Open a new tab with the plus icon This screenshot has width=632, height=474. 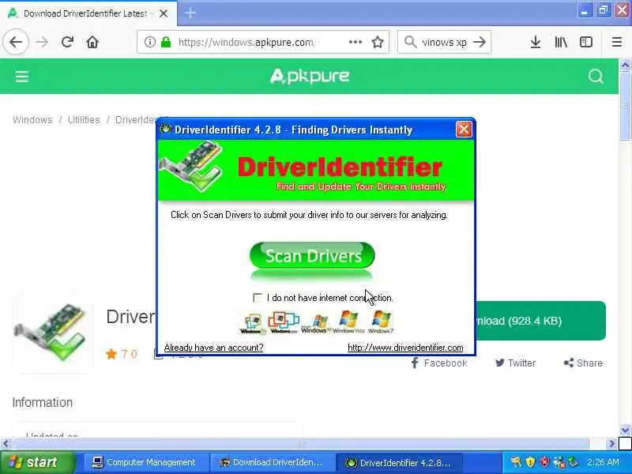point(190,13)
